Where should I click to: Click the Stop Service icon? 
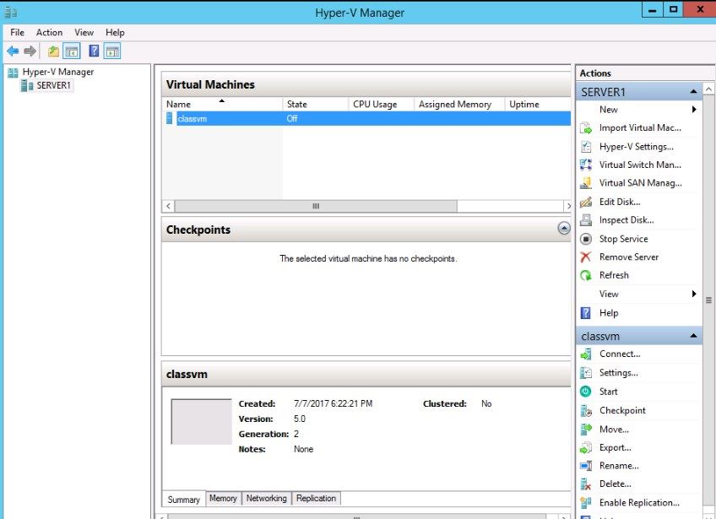tap(586, 239)
